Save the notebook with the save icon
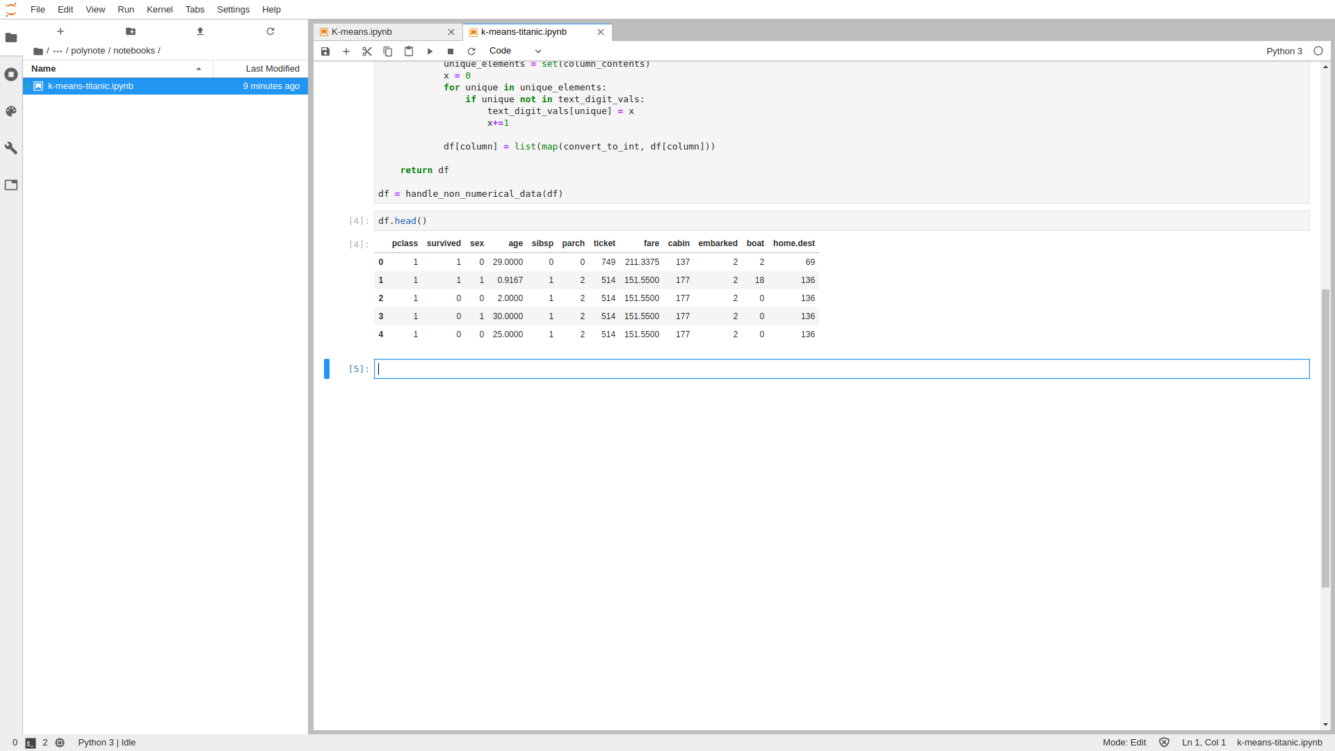The height and width of the screenshot is (751, 1335). (325, 51)
